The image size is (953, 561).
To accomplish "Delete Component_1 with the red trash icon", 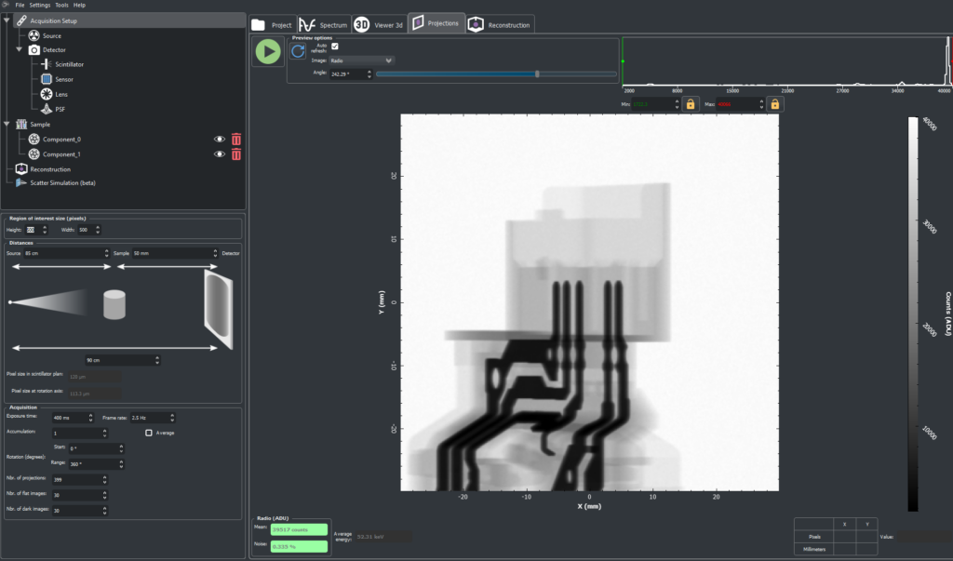I will (x=236, y=154).
